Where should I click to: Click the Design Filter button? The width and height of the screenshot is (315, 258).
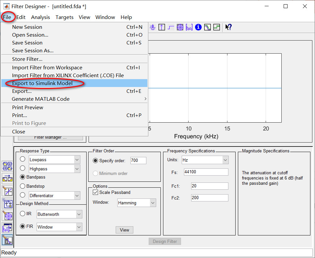[165, 241]
